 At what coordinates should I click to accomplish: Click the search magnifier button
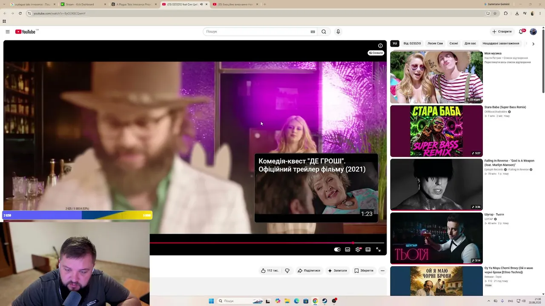click(324, 32)
